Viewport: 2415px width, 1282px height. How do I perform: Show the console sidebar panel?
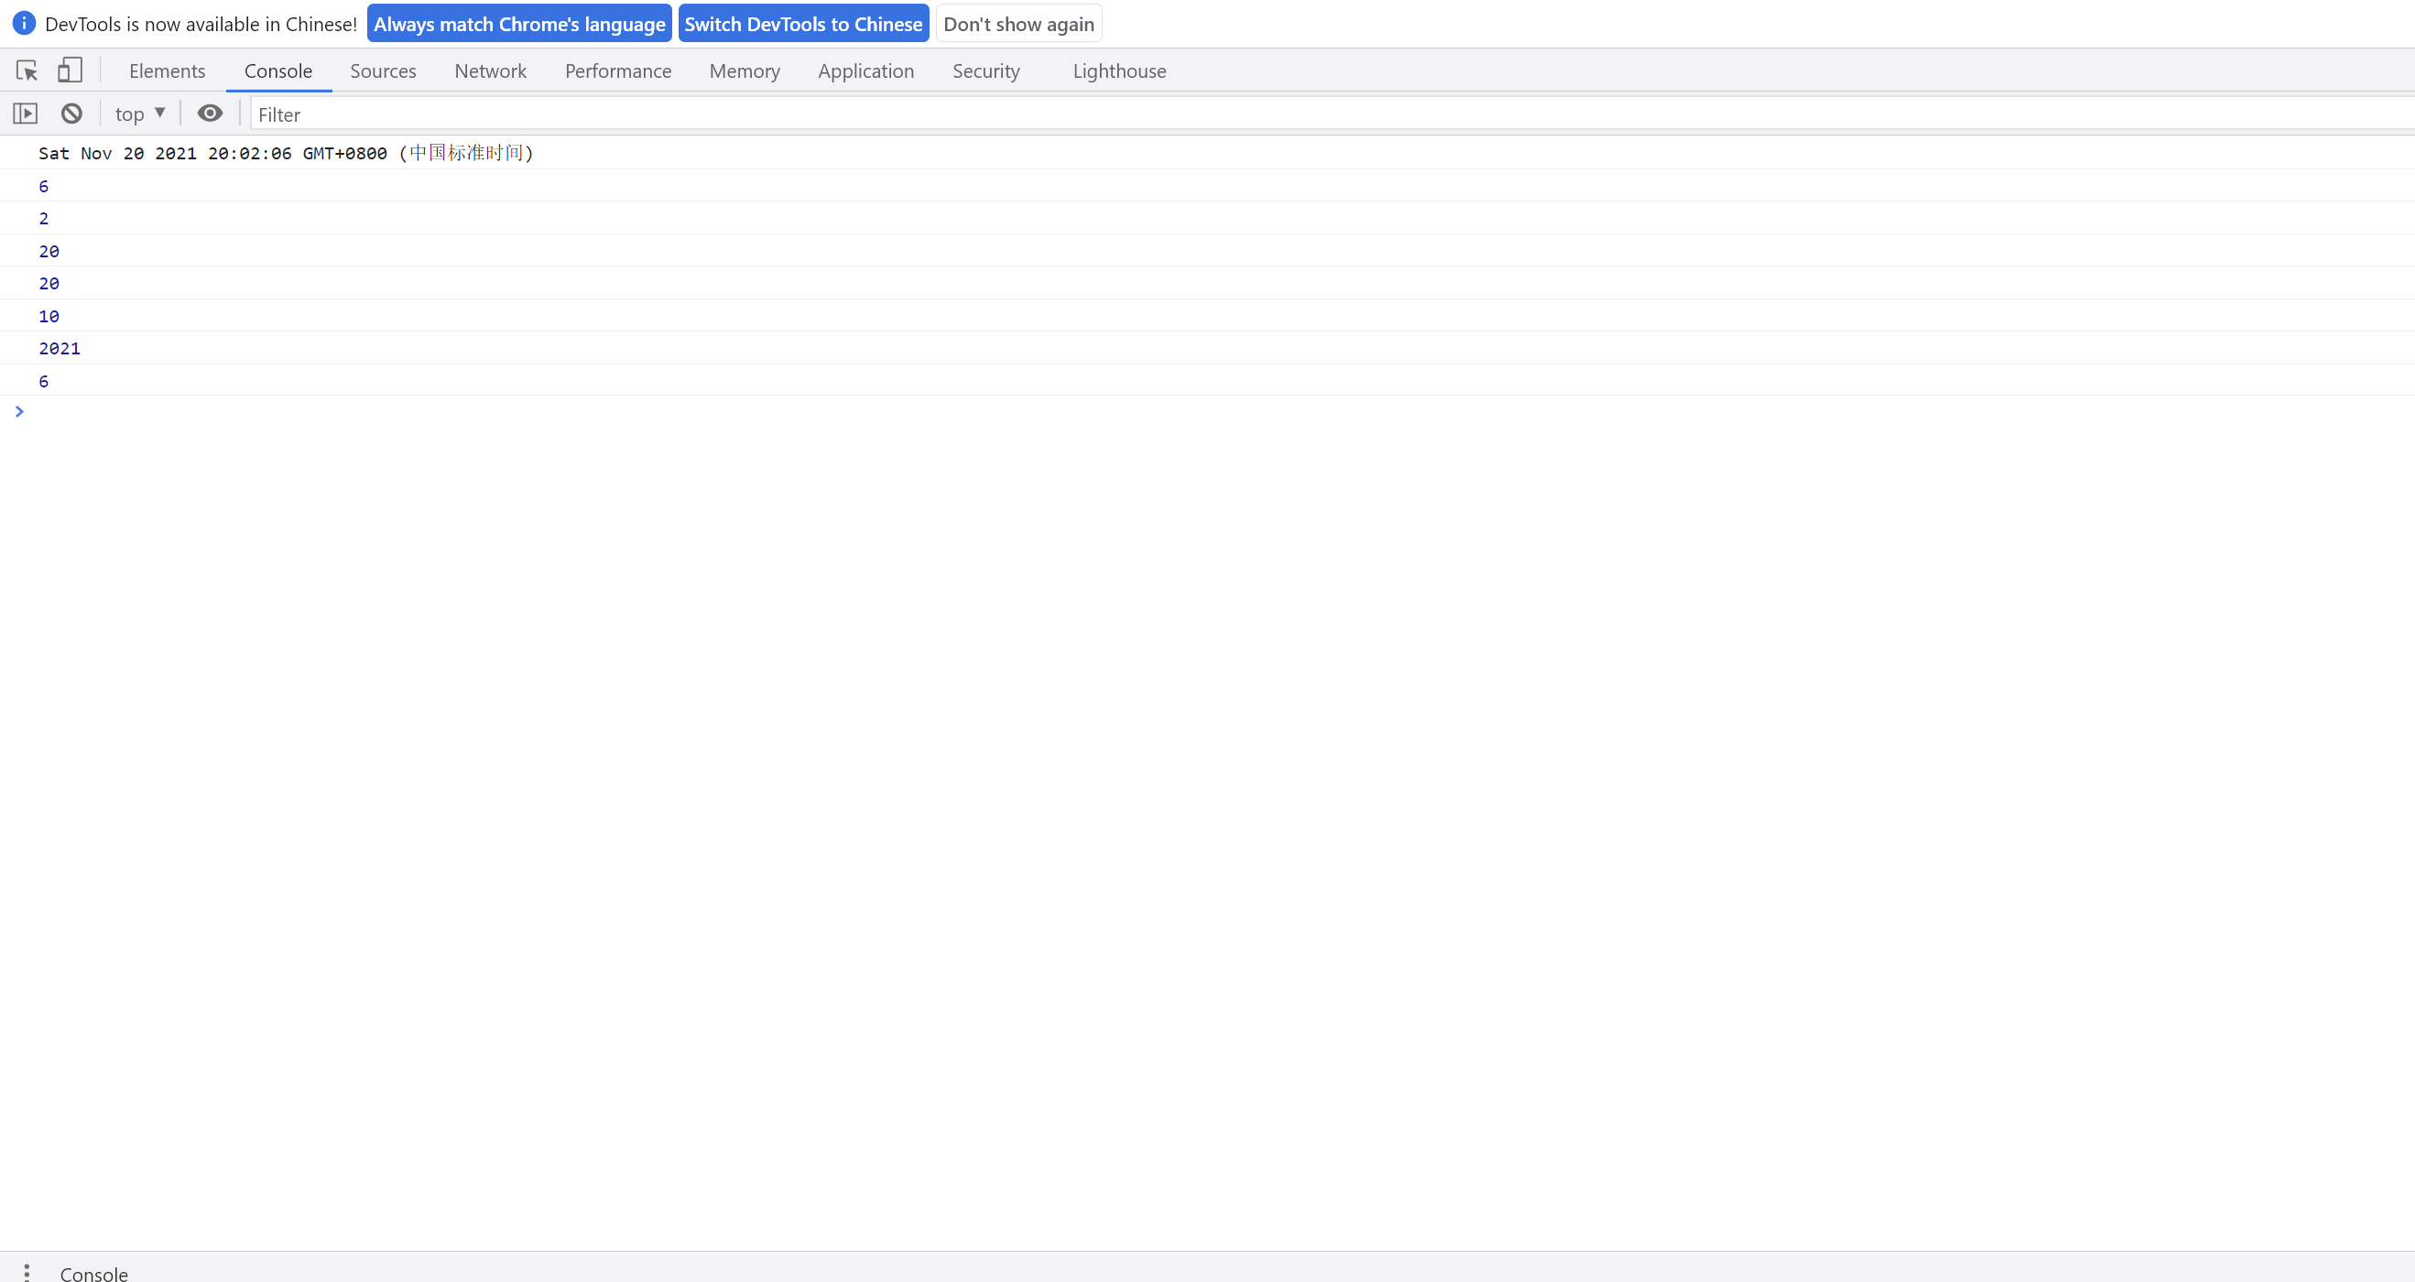[26, 114]
